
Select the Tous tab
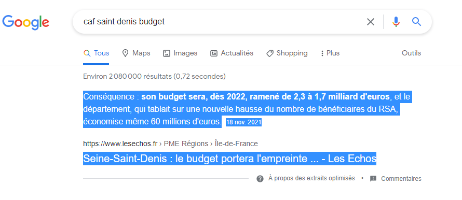click(x=96, y=53)
